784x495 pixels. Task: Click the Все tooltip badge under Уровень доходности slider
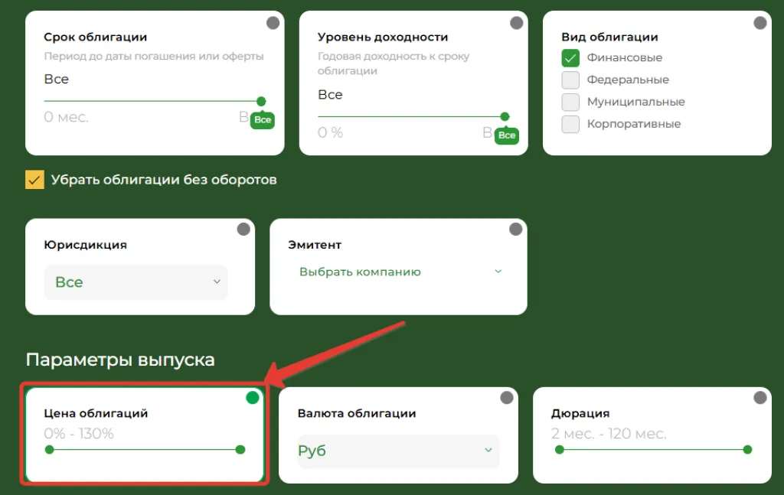click(x=507, y=135)
